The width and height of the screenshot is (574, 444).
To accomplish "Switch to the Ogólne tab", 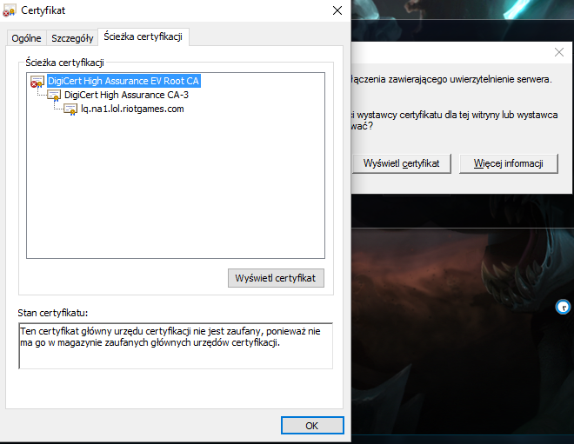I will tap(26, 38).
